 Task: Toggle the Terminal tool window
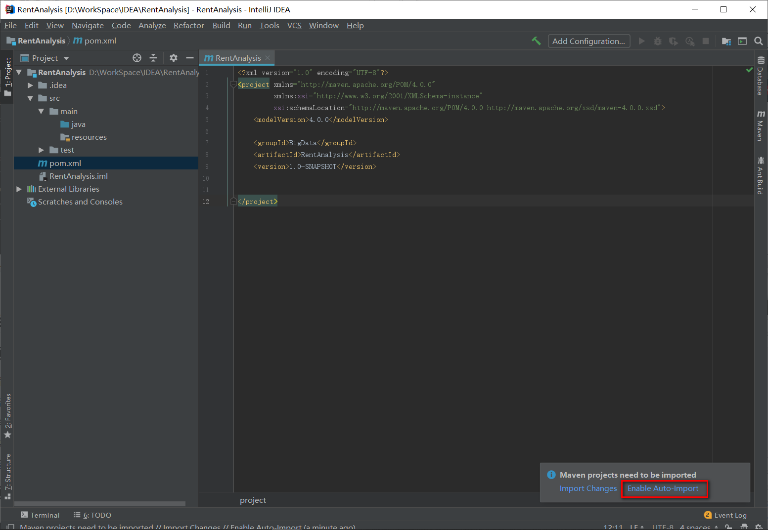point(40,515)
